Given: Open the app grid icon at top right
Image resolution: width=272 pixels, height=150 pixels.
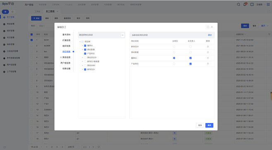Looking at the screenshot, I should (268, 5).
